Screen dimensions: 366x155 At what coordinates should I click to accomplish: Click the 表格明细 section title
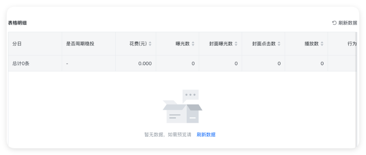point(18,23)
